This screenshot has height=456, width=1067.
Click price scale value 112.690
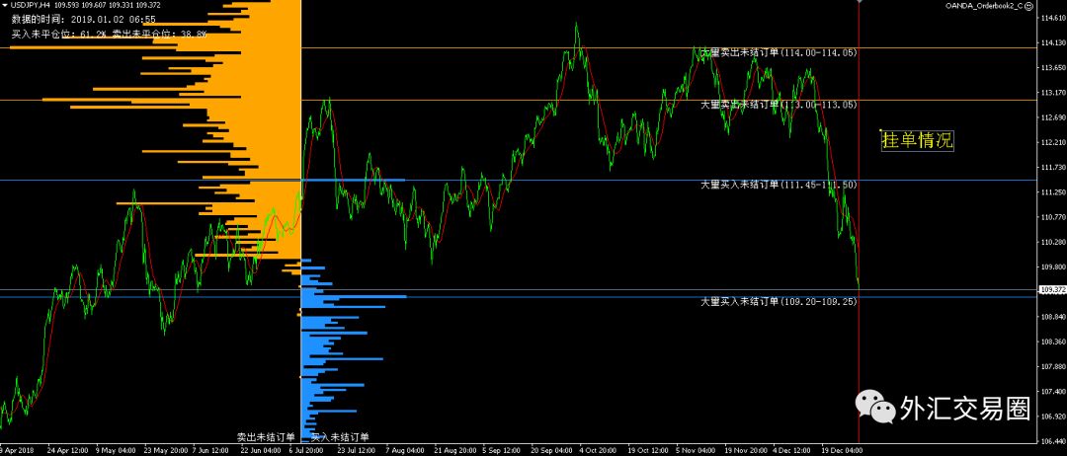click(x=1052, y=118)
